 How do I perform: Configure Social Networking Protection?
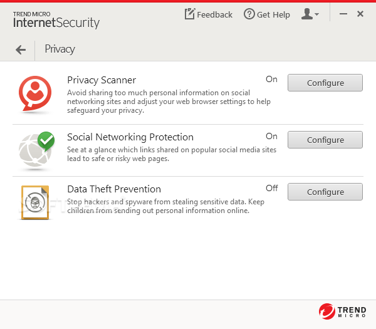[x=325, y=140]
